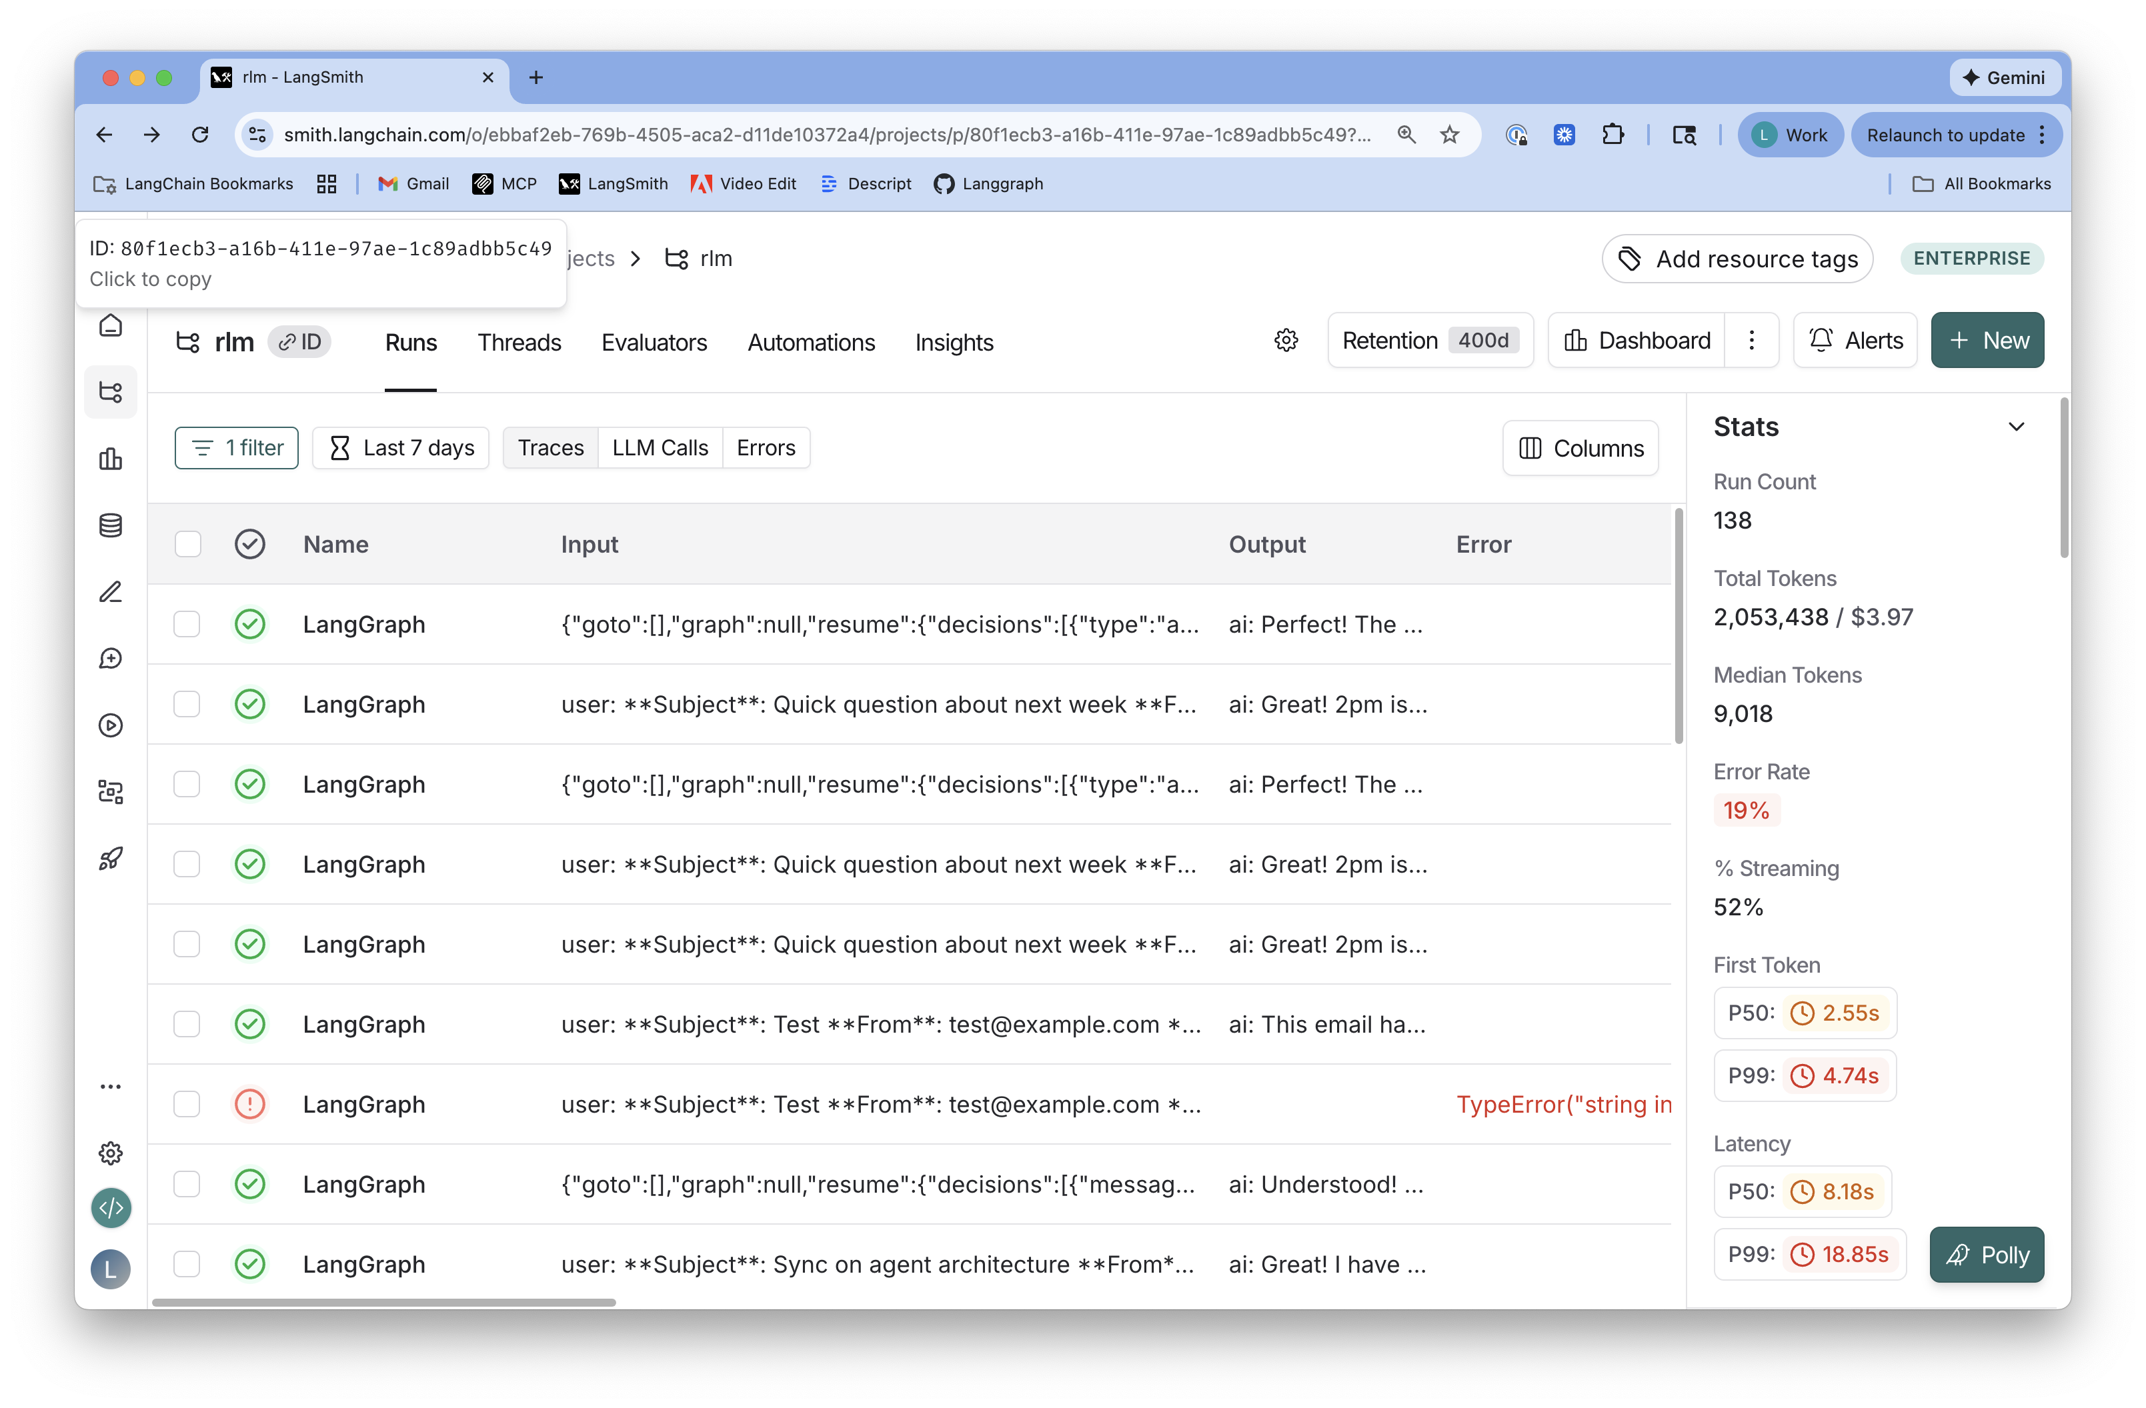Click the Stats panel vertical scrollbar

click(2064, 478)
